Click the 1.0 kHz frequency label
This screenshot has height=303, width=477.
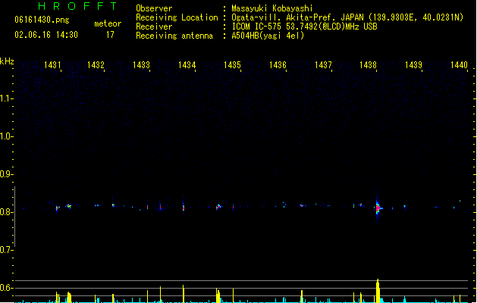pyautogui.click(x=6, y=136)
